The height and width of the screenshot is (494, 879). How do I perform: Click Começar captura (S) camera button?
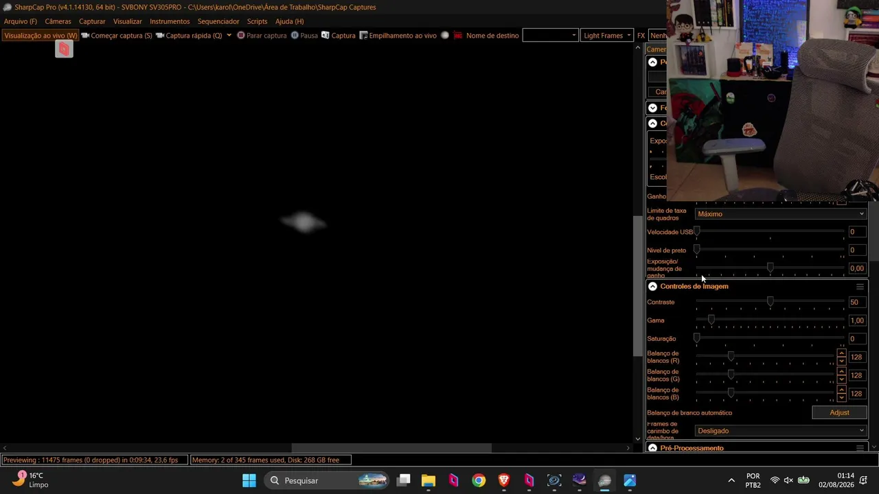[x=117, y=35]
